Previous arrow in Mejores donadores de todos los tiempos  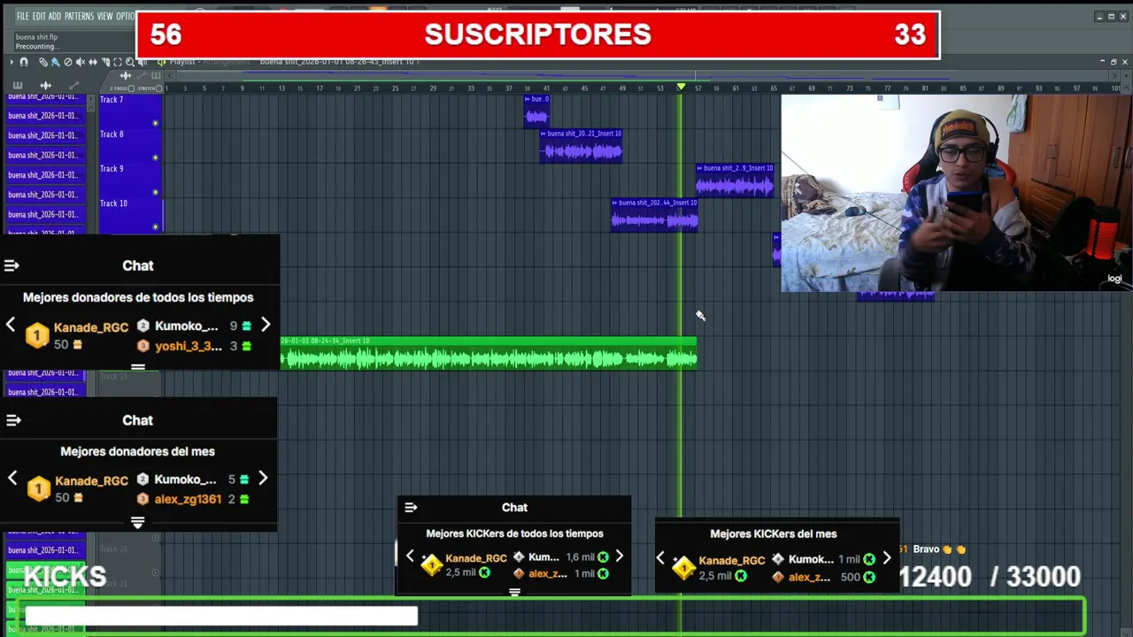point(11,326)
